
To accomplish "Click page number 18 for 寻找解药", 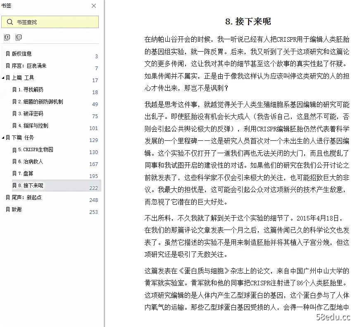I will point(95,92).
